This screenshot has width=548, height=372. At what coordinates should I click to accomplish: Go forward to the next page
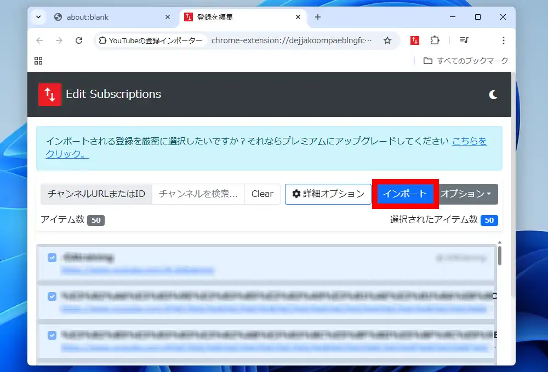[59, 40]
